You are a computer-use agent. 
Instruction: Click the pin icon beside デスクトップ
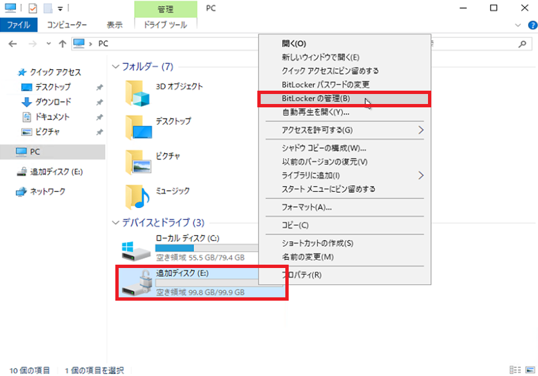pos(99,87)
